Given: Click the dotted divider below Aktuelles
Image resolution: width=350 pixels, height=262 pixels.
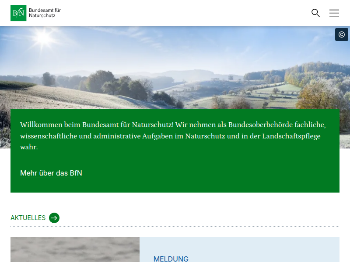Looking at the screenshot, I should pyautogui.click(x=175, y=226).
